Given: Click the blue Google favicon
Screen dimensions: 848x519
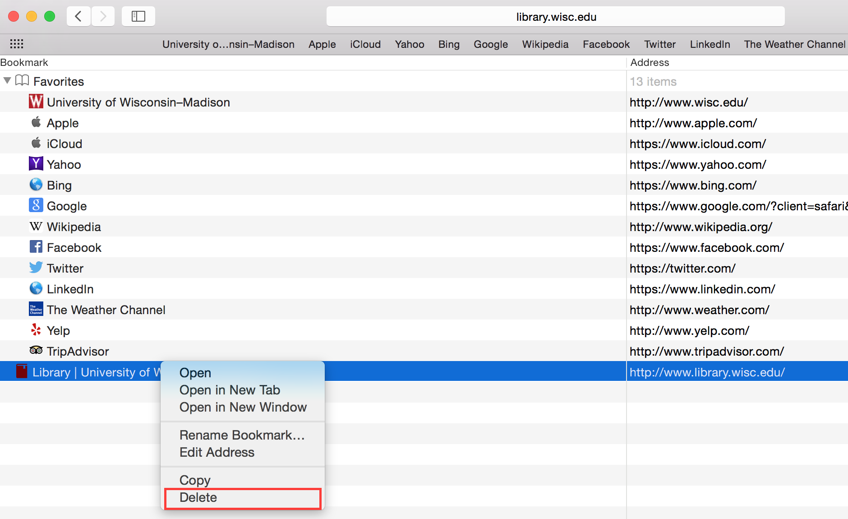Looking at the screenshot, I should [x=36, y=205].
